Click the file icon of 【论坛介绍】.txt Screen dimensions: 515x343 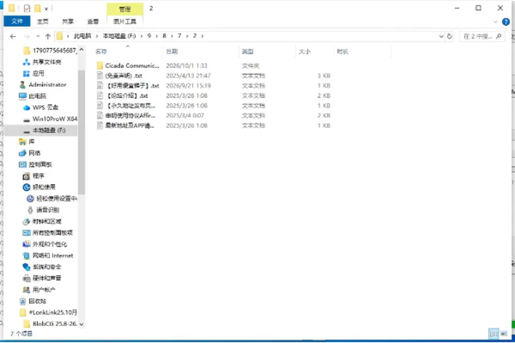(100, 95)
